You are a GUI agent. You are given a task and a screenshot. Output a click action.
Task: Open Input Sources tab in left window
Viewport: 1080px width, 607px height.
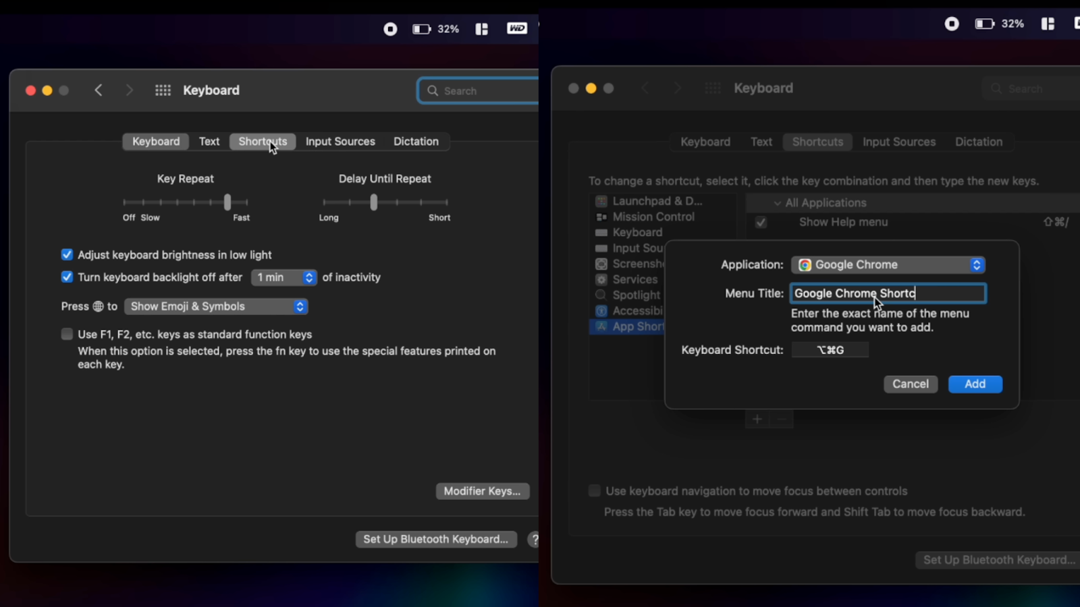tap(340, 142)
